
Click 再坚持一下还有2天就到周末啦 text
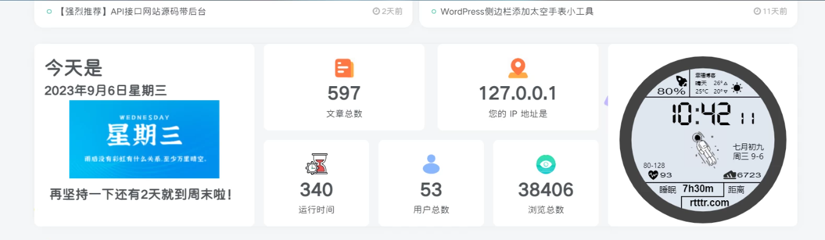click(141, 195)
